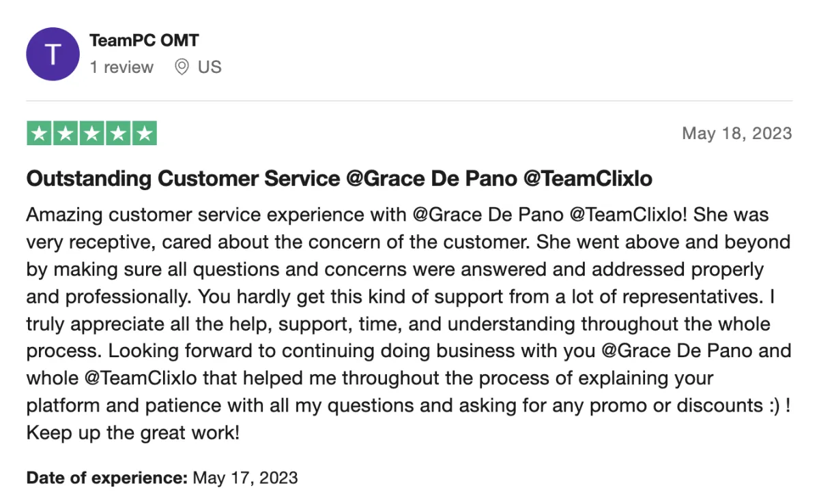Select the second green rating star
The image size is (819, 503).
click(66, 134)
